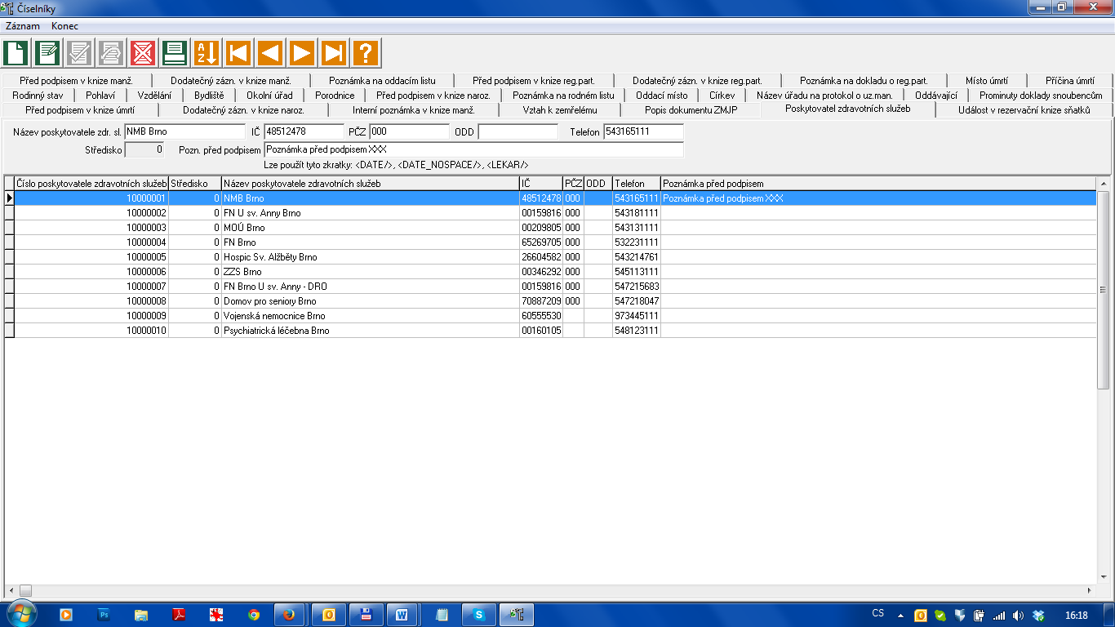Viewport: 1115px width, 627px height.
Task: Select the Okolní úřad tab
Action: click(269, 96)
